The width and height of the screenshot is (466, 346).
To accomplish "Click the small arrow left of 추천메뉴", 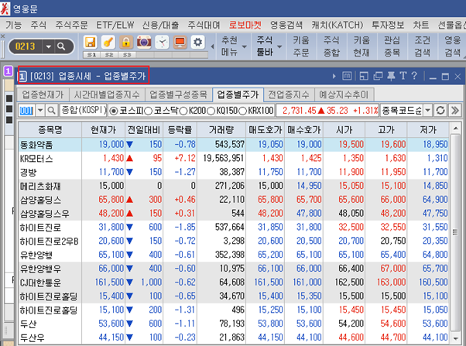I will pos(212,46).
